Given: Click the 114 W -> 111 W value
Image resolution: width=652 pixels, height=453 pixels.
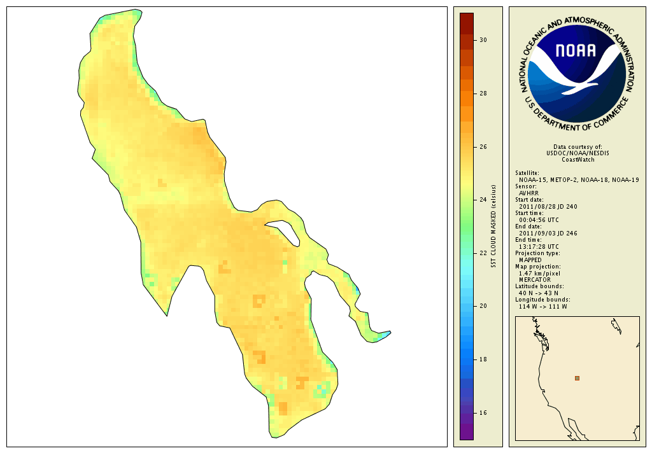Looking at the screenshot, I should tap(542, 307).
